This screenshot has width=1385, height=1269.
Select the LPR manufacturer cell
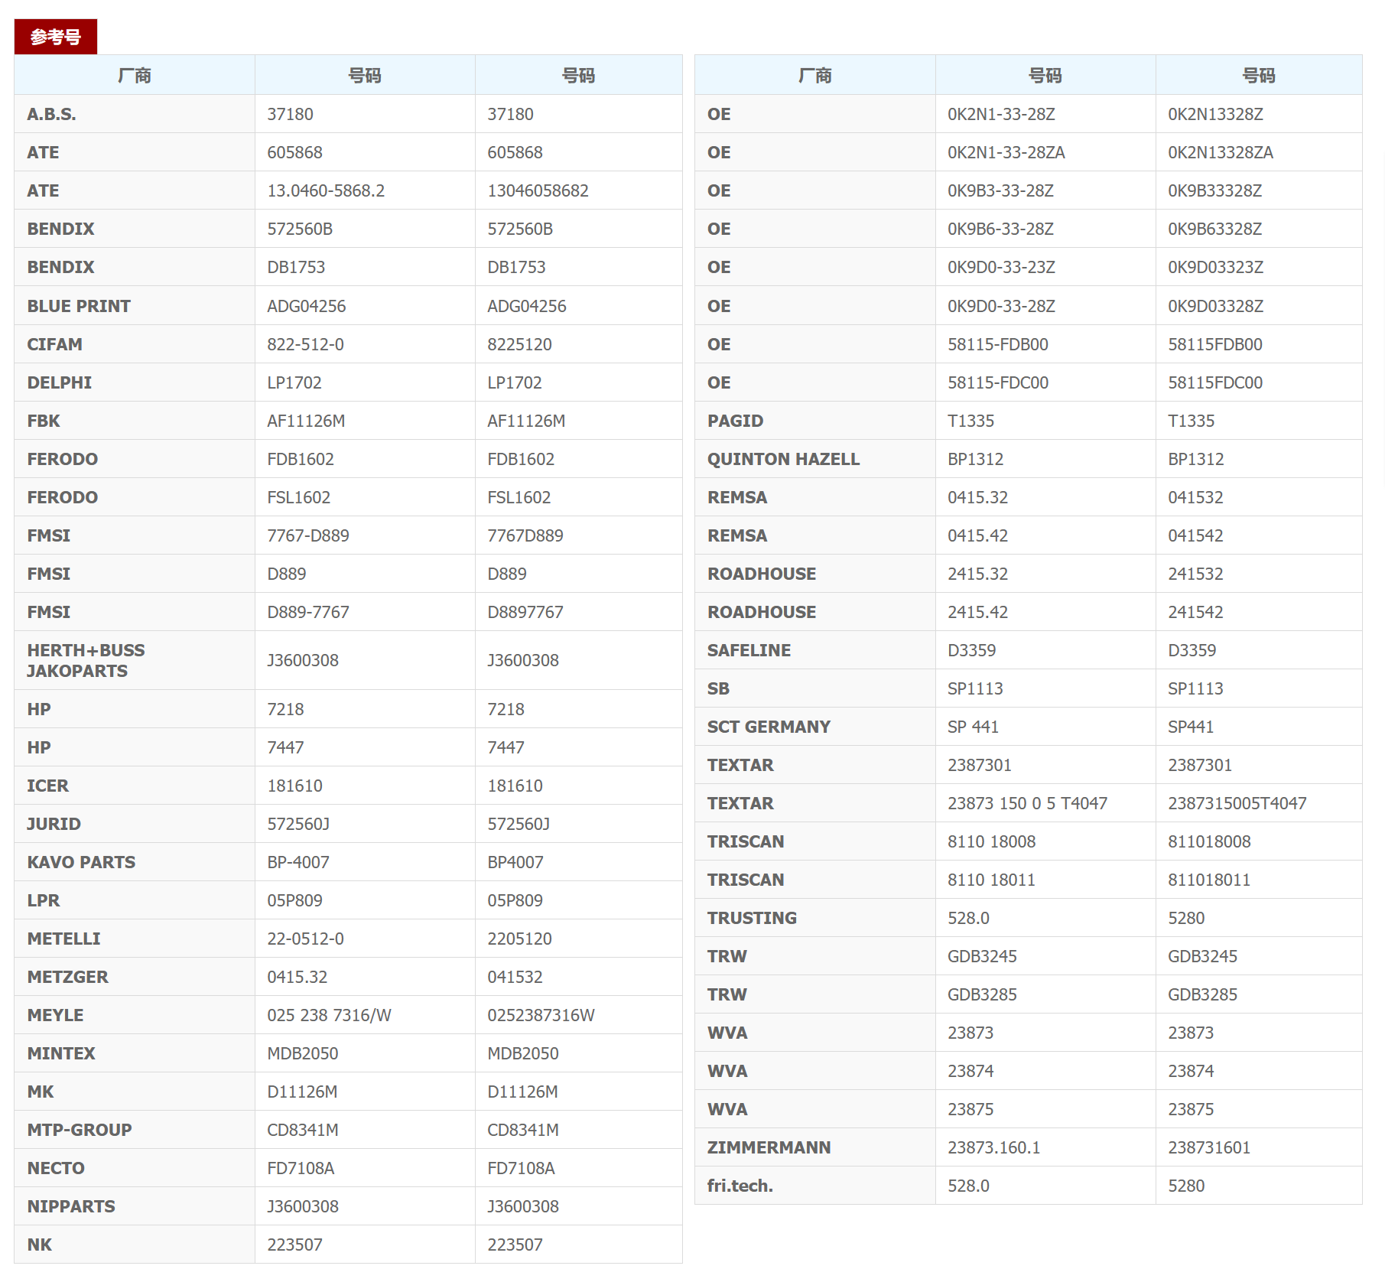click(135, 900)
